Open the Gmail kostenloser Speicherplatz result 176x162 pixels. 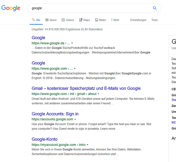pos(86,88)
